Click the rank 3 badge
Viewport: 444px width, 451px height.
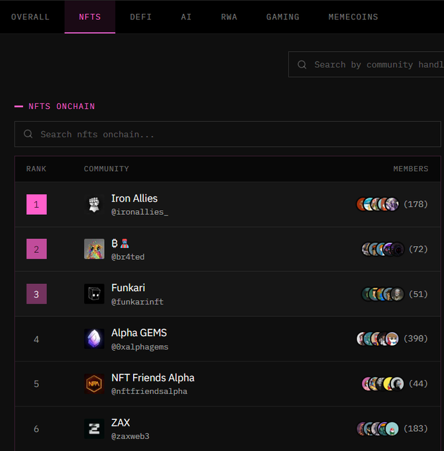coord(36,294)
